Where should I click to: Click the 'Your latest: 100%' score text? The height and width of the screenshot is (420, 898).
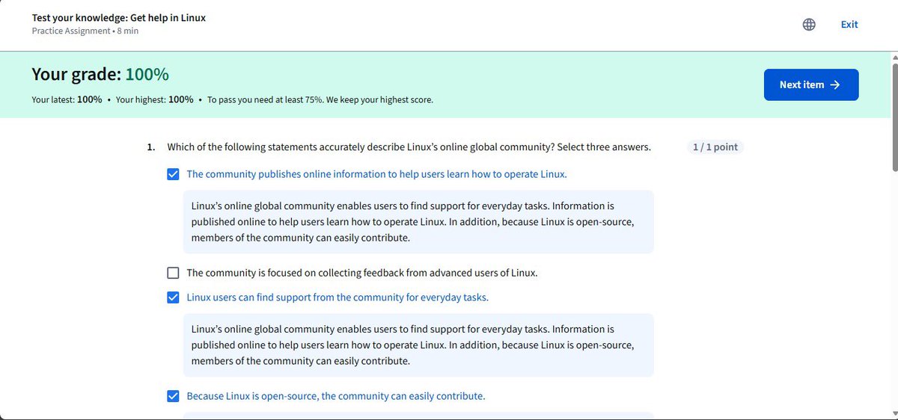point(67,99)
